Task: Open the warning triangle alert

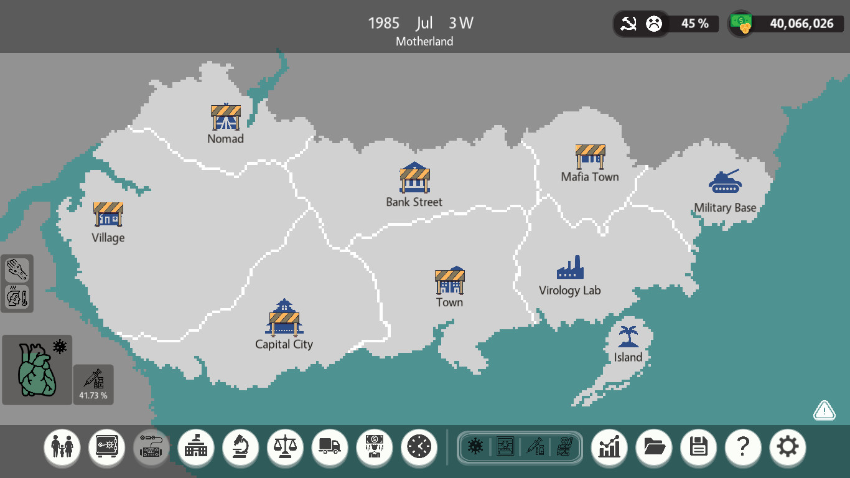Action: click(824, 410)
